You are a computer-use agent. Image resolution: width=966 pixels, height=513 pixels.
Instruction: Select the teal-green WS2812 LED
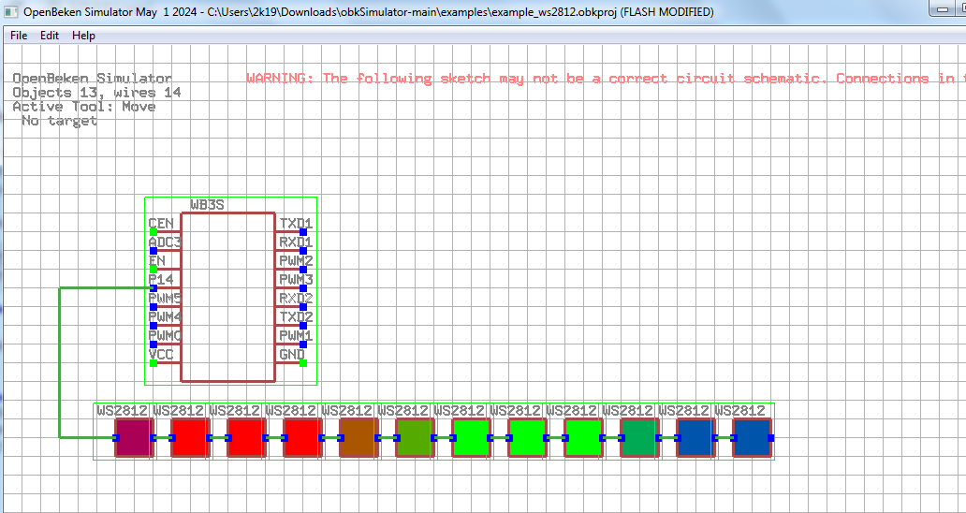pyautogui.click(x=639, y=438)
